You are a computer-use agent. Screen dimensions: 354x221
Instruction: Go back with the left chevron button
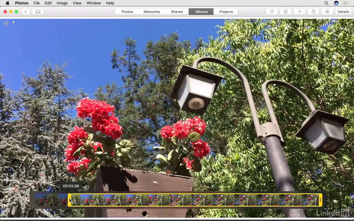tap(26, 12)
